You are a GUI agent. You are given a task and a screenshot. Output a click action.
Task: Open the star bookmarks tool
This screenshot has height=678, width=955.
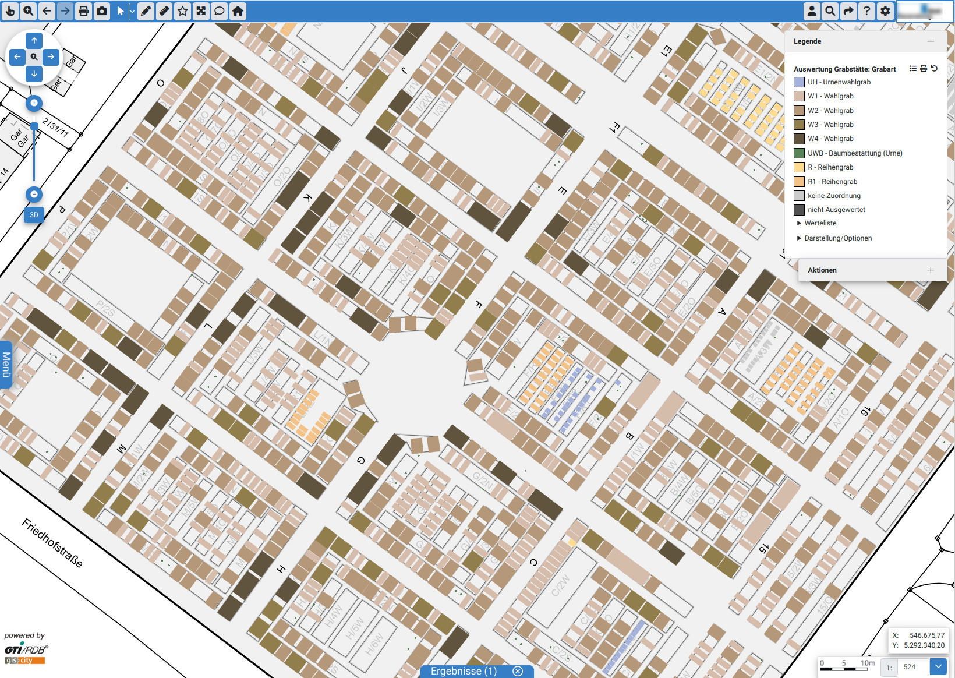[183, 11]
